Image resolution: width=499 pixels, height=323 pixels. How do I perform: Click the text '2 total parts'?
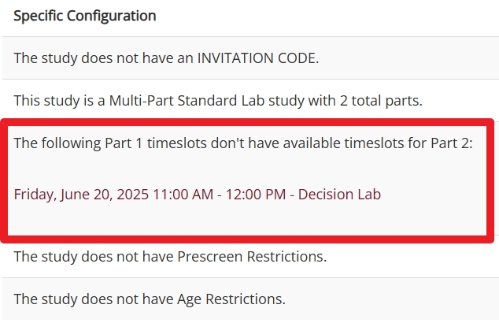click(380, 100)
